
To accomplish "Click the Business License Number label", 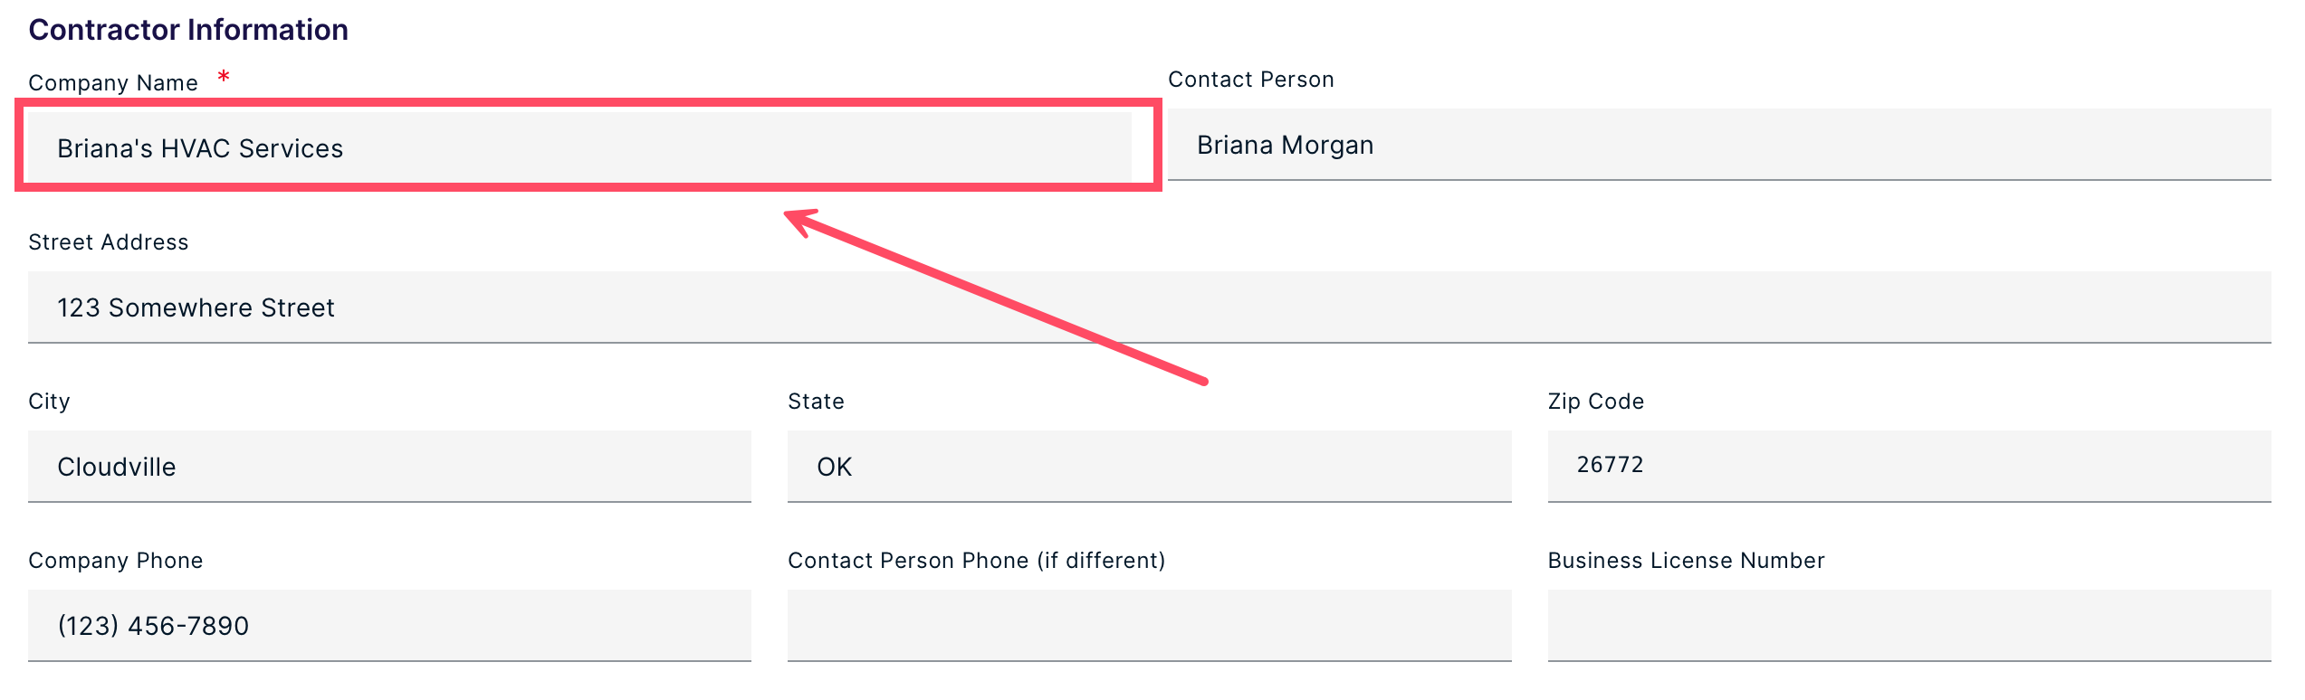I will point(1687,561).
